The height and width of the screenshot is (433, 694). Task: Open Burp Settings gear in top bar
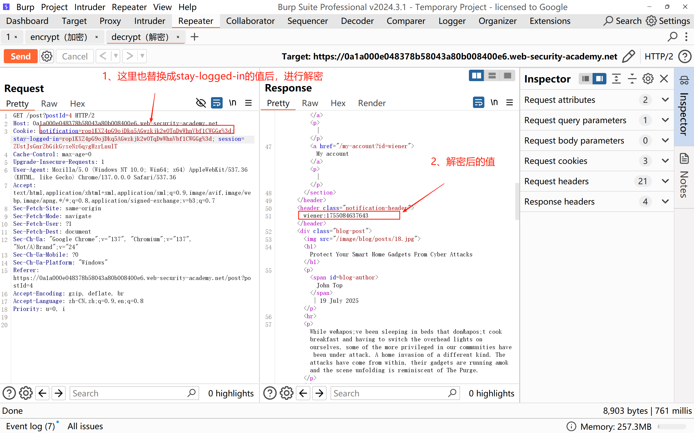[x=651, y=21]
